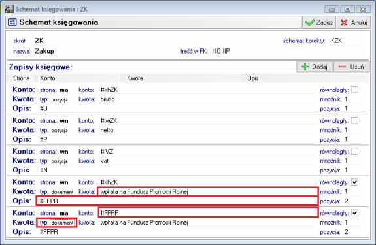Click kwota field netto
The height and width of the screenshot is (245, 376).
click(208, 130)
